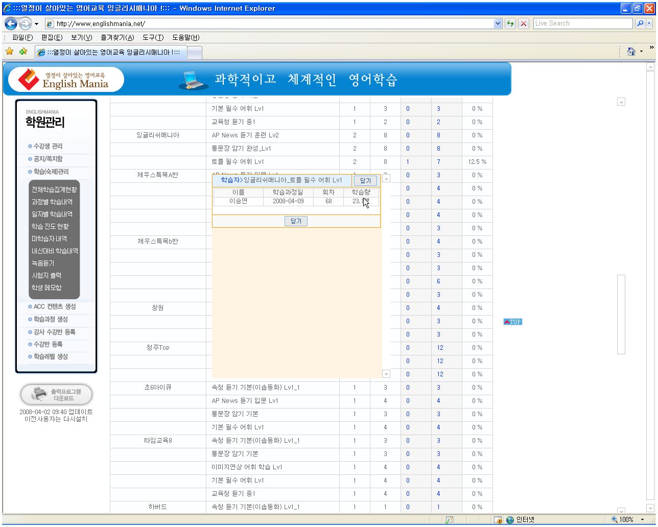The width and height of the screenshot is (658, 527).
Task: Open 수강생 관리 sidebar item
Action: (x=48, y=146)
